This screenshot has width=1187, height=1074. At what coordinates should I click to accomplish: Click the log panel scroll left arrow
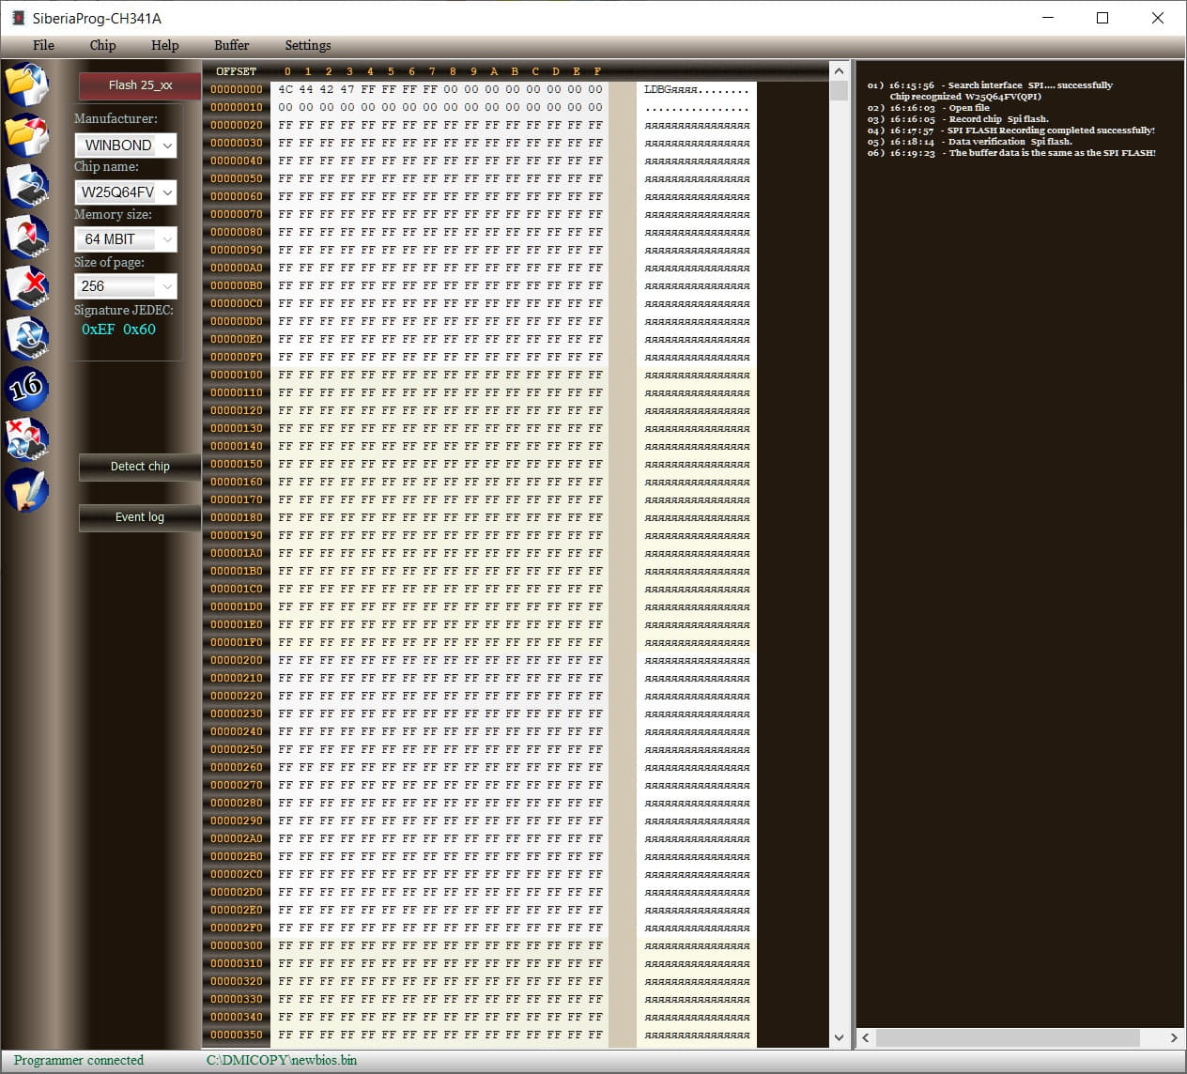coord(866,1037)
